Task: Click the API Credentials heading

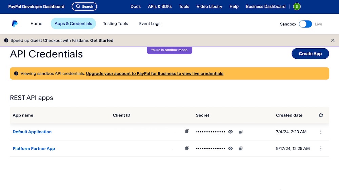Action: click(46, 54)
